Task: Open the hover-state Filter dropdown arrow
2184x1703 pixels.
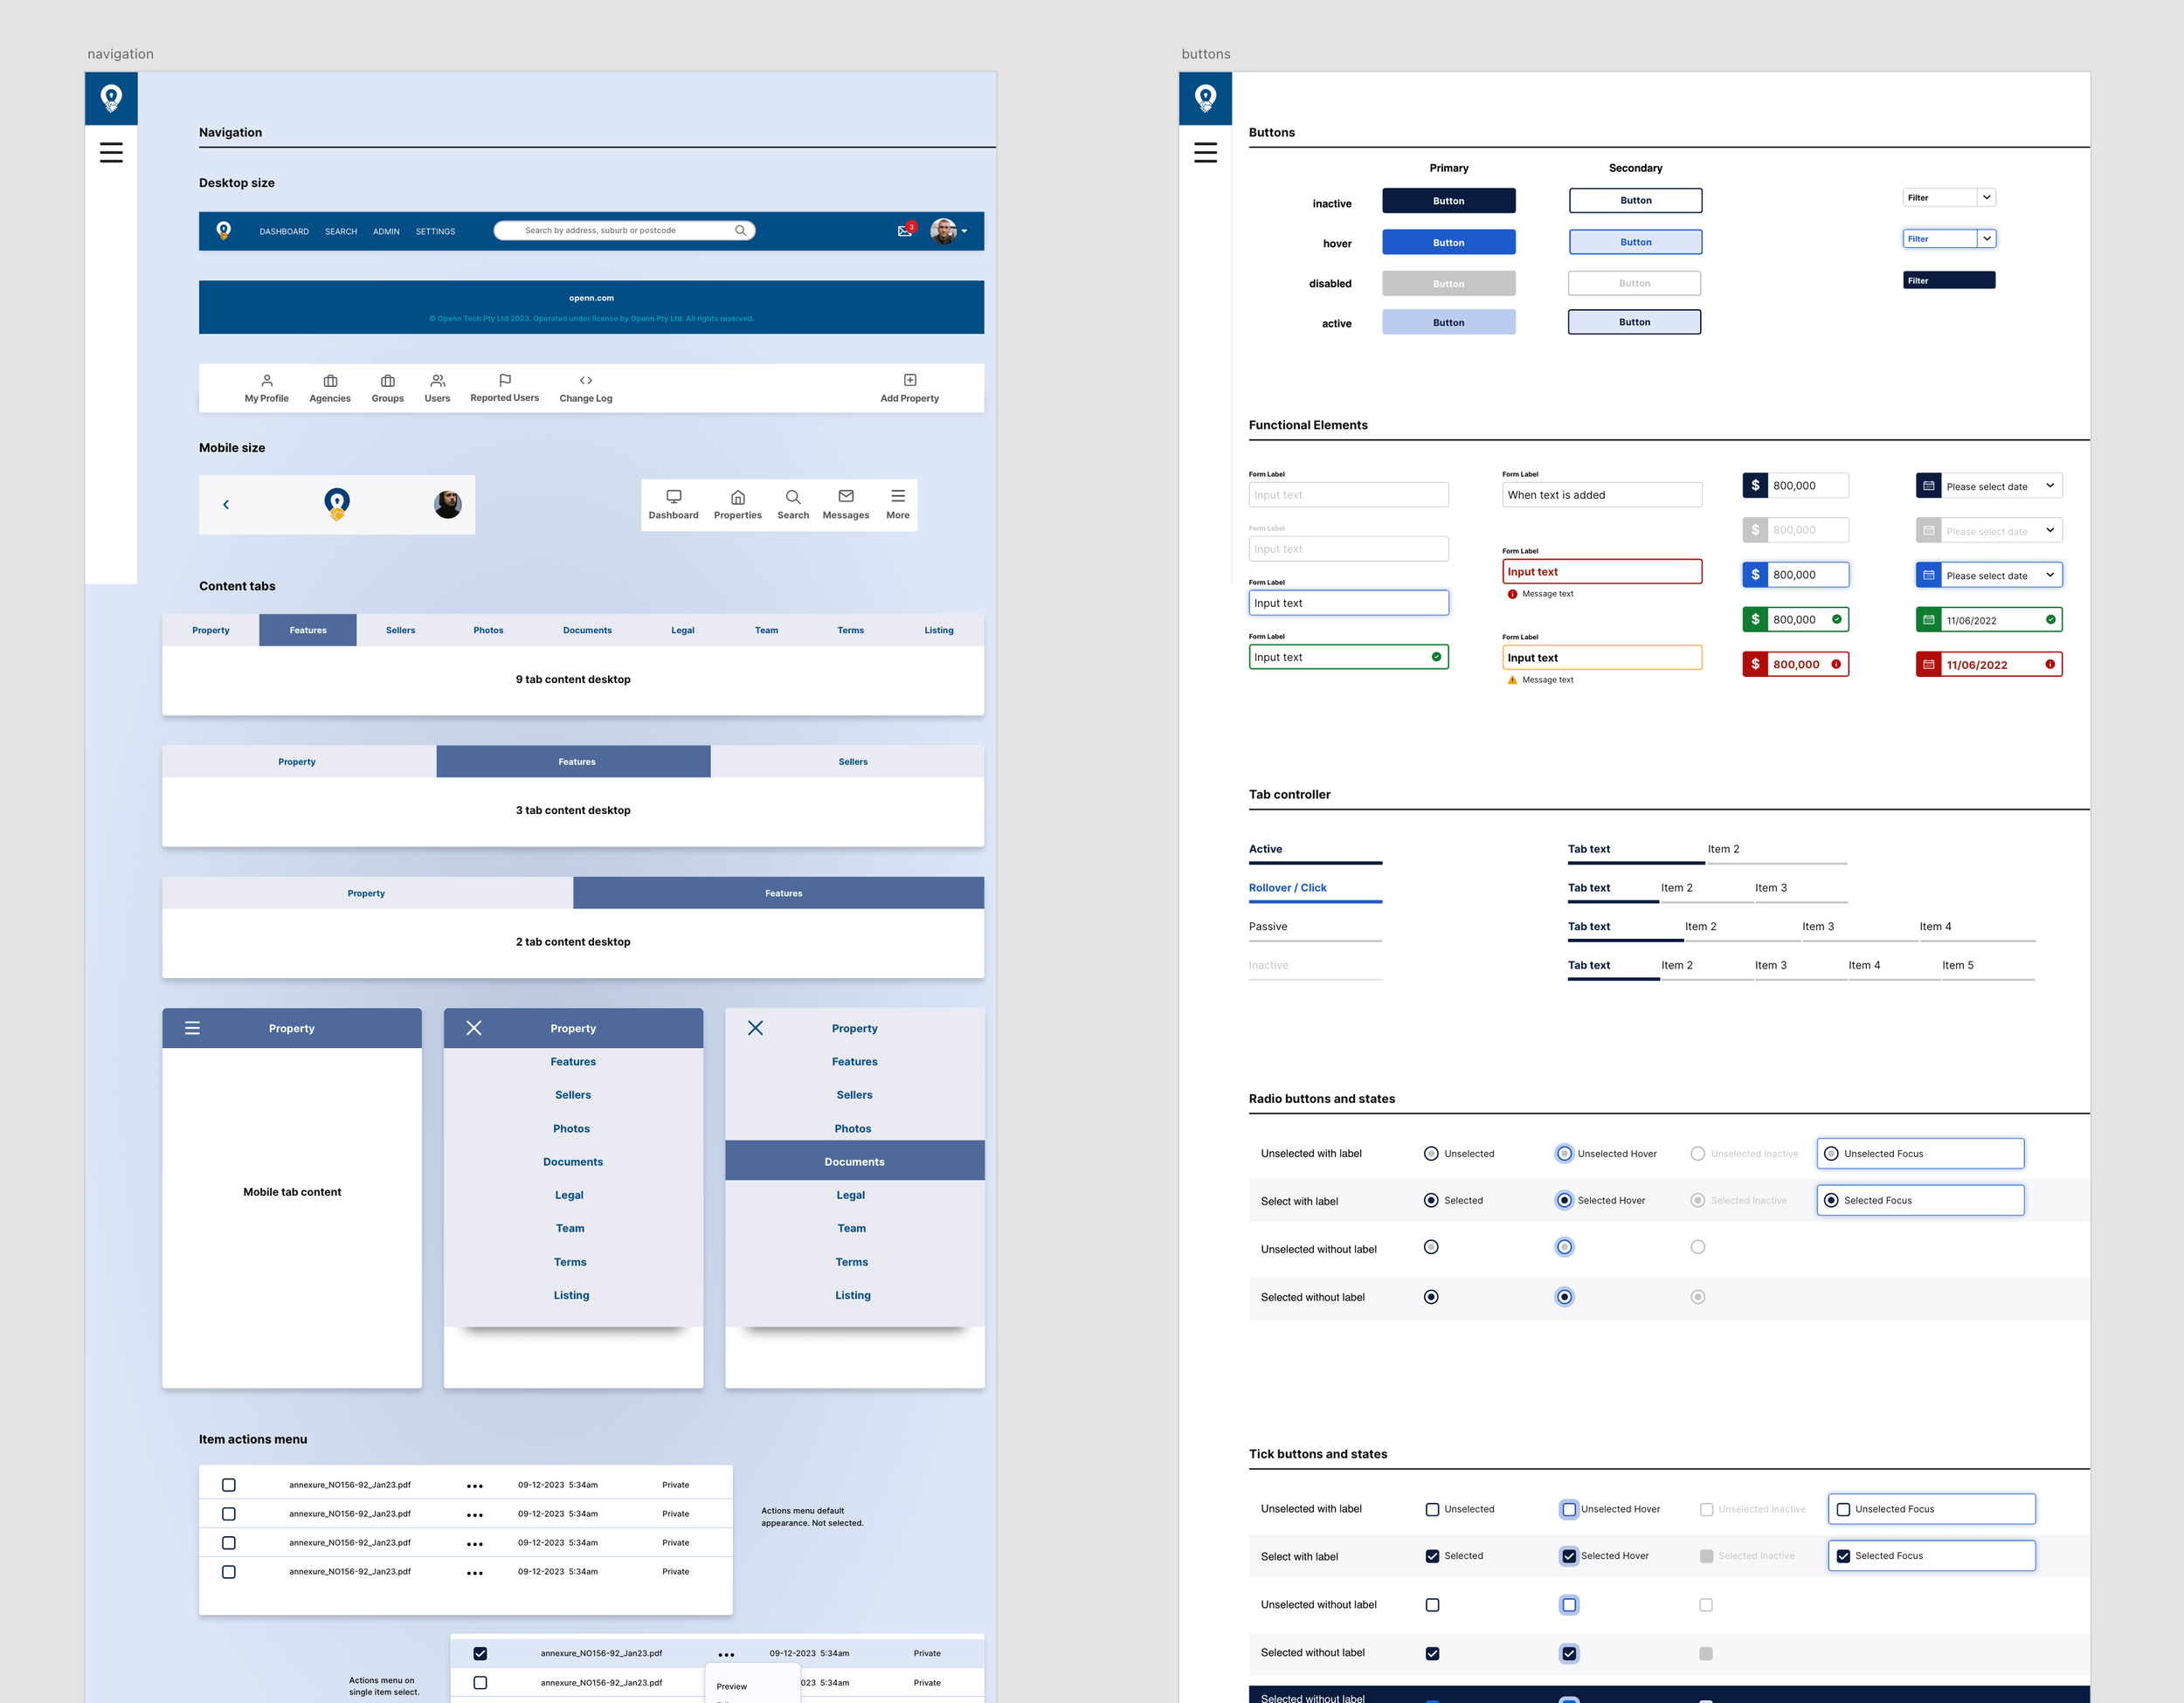Action: 1987,239
